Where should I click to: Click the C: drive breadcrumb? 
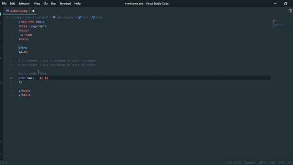[x=8, y=17]
